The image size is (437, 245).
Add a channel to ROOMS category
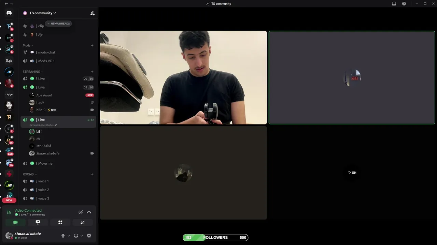[x=92, y=174]
